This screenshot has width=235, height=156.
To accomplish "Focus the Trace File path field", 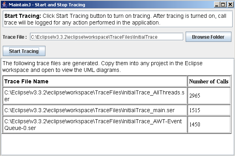I will tap(107, 37).
